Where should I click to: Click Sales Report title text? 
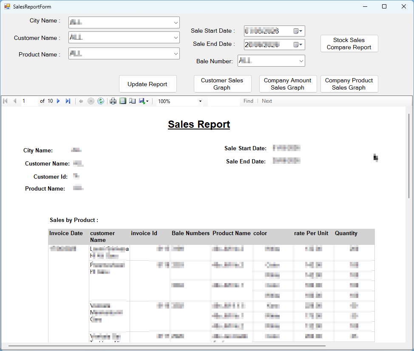coord(199,124)
